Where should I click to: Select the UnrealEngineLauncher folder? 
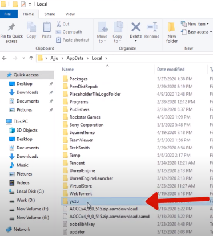(x=91, y=178)
